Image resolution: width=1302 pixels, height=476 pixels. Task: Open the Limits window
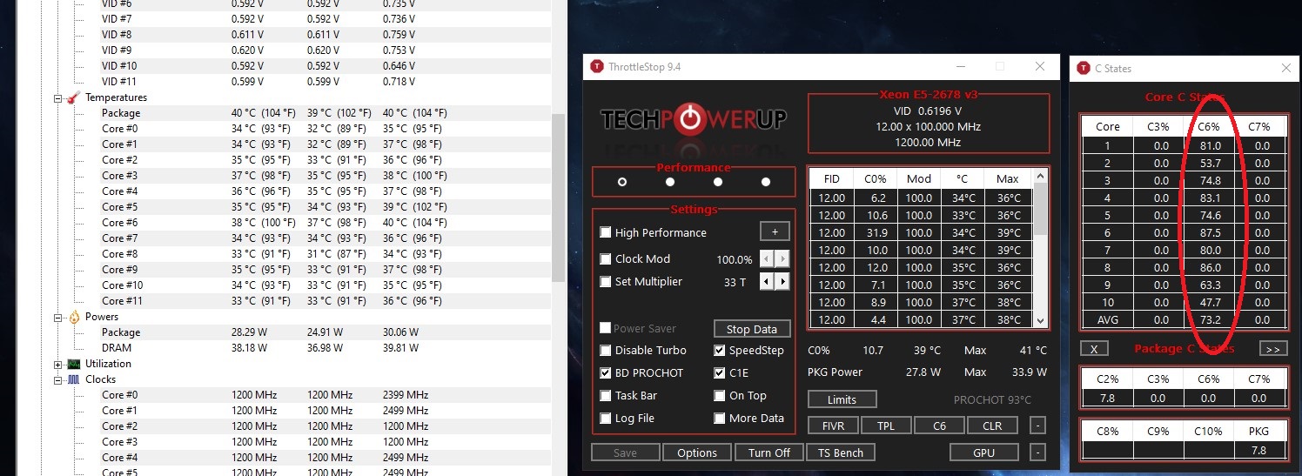click(842, 399)
